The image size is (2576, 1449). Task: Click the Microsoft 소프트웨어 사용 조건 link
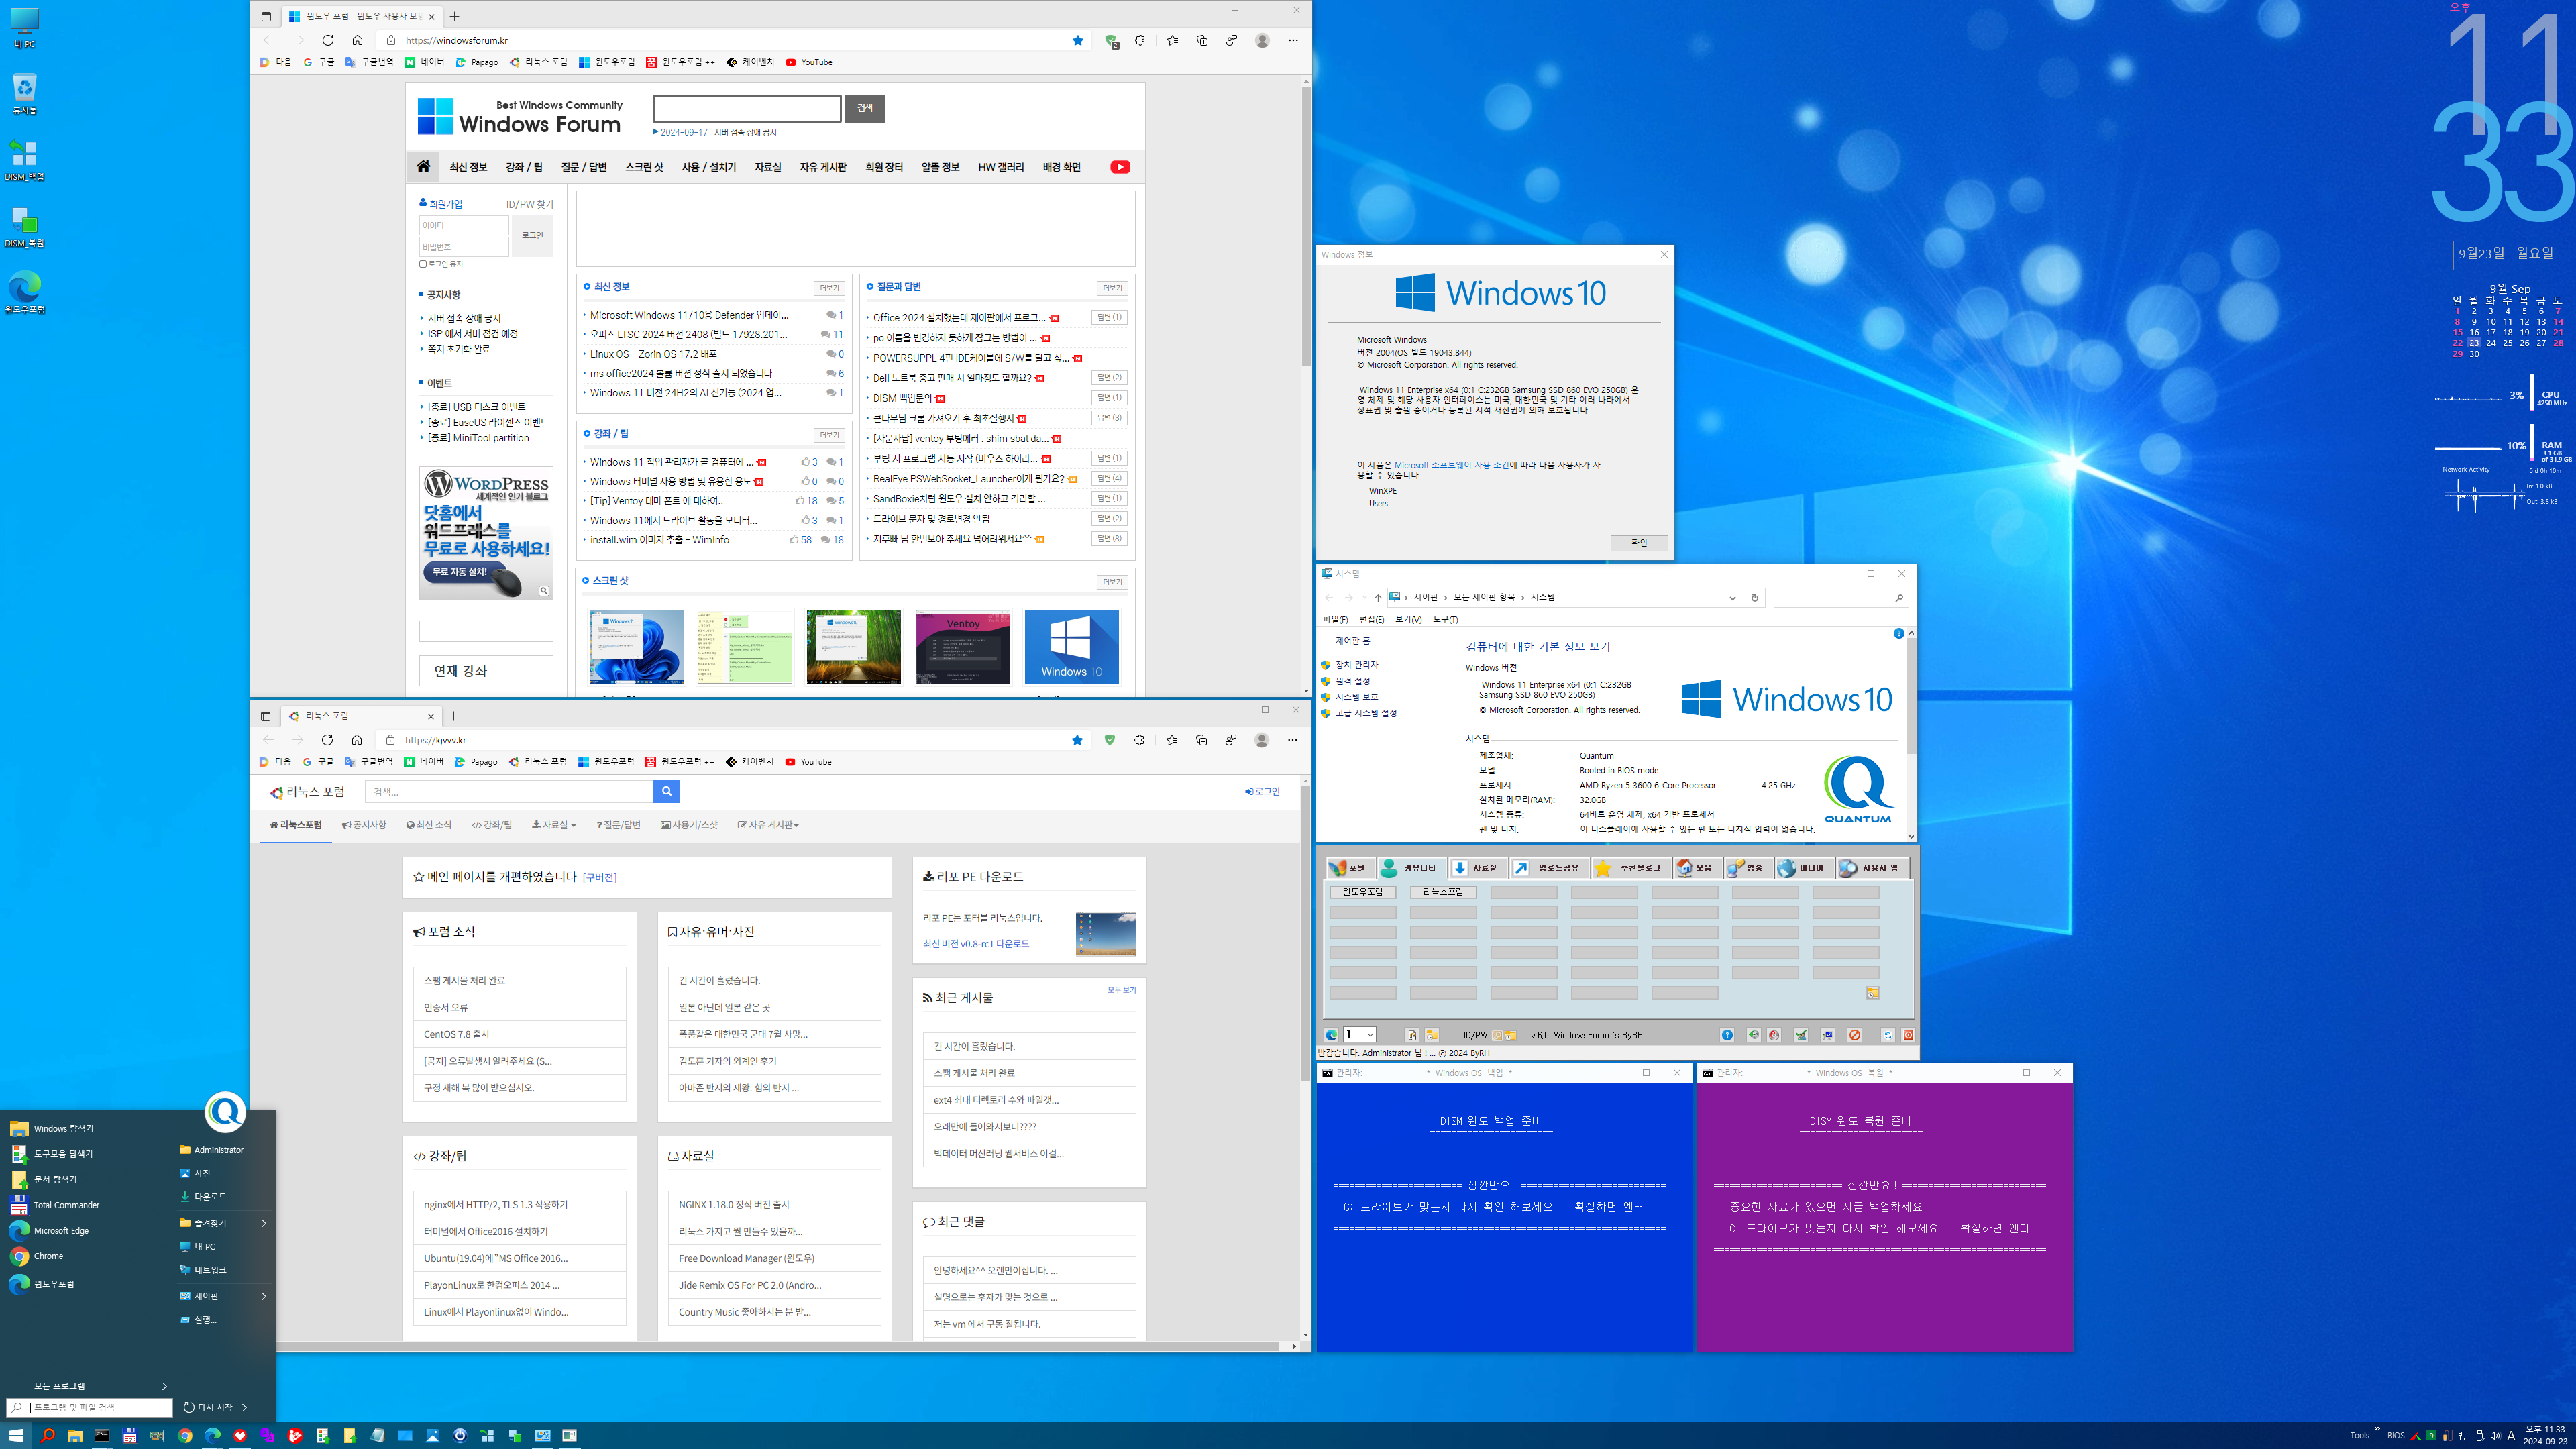click(1451, 465)
